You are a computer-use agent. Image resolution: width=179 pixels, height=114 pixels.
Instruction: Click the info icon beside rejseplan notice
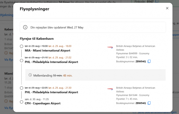[x=25, y=27]
